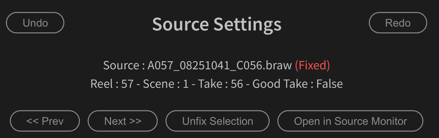
Task: Click the Undo button
Action: coord(35,23)
